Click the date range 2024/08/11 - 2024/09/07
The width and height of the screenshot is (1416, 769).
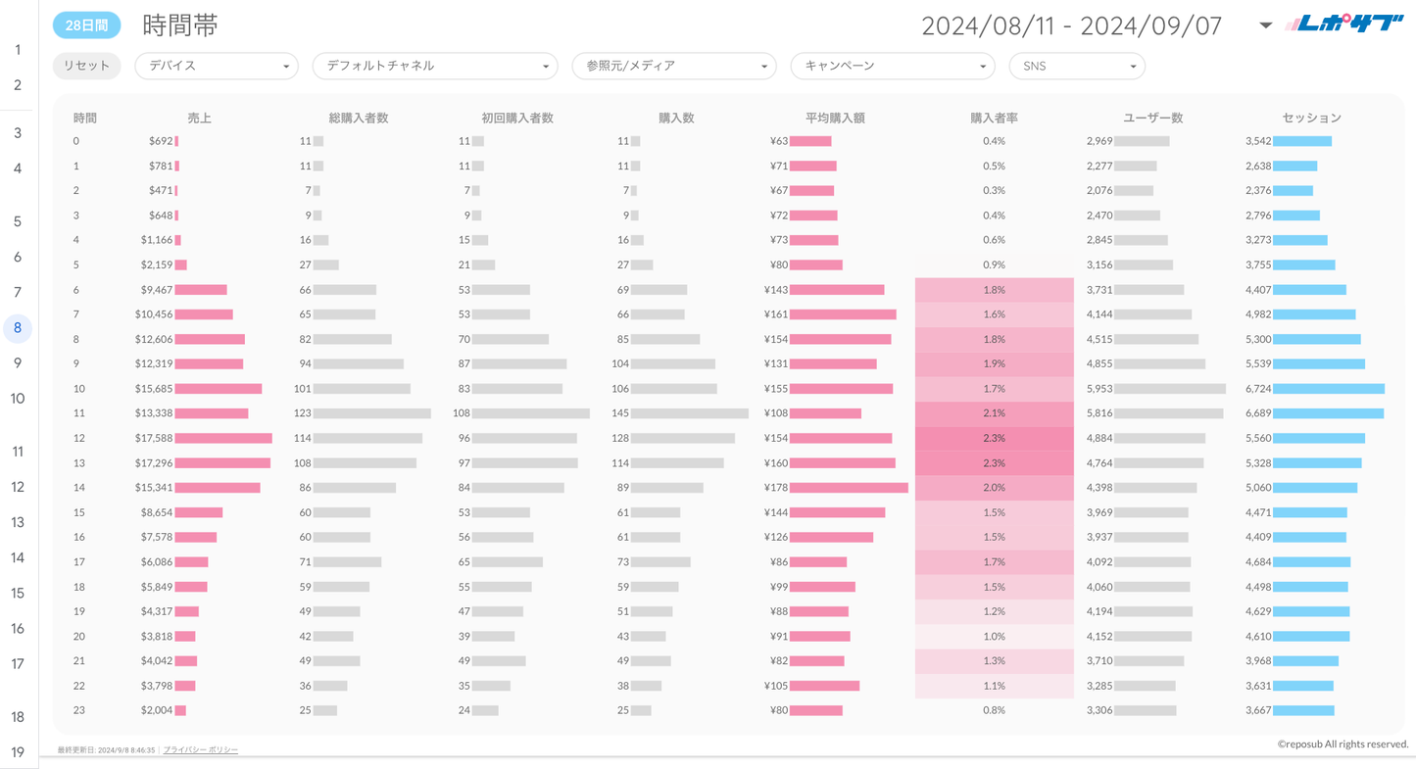(1071, 26)
